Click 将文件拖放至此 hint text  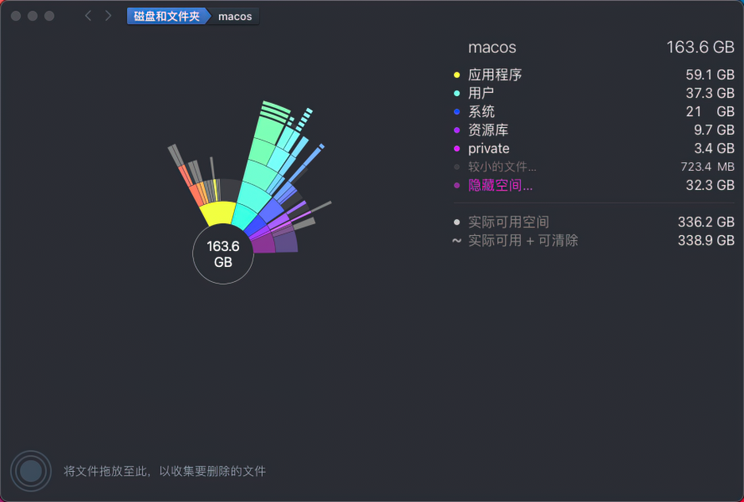(164, 471)
